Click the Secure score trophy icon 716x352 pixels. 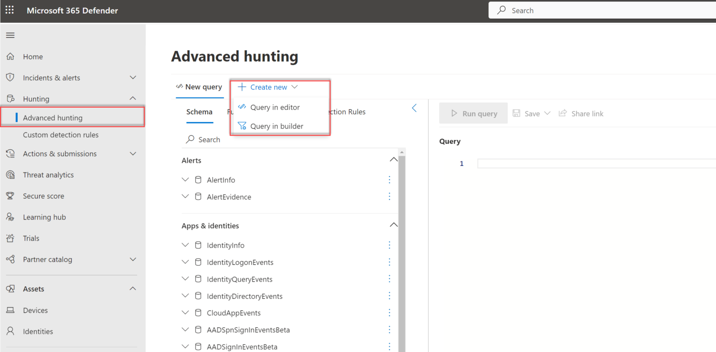pyautogui.click(x=10, y=196)
